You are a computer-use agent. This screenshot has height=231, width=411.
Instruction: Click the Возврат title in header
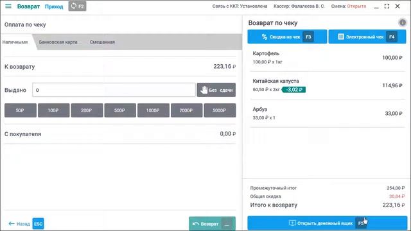point(28,6)
